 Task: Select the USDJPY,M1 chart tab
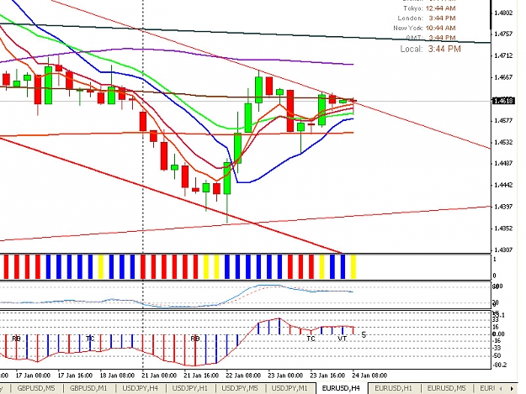(290, 388)
